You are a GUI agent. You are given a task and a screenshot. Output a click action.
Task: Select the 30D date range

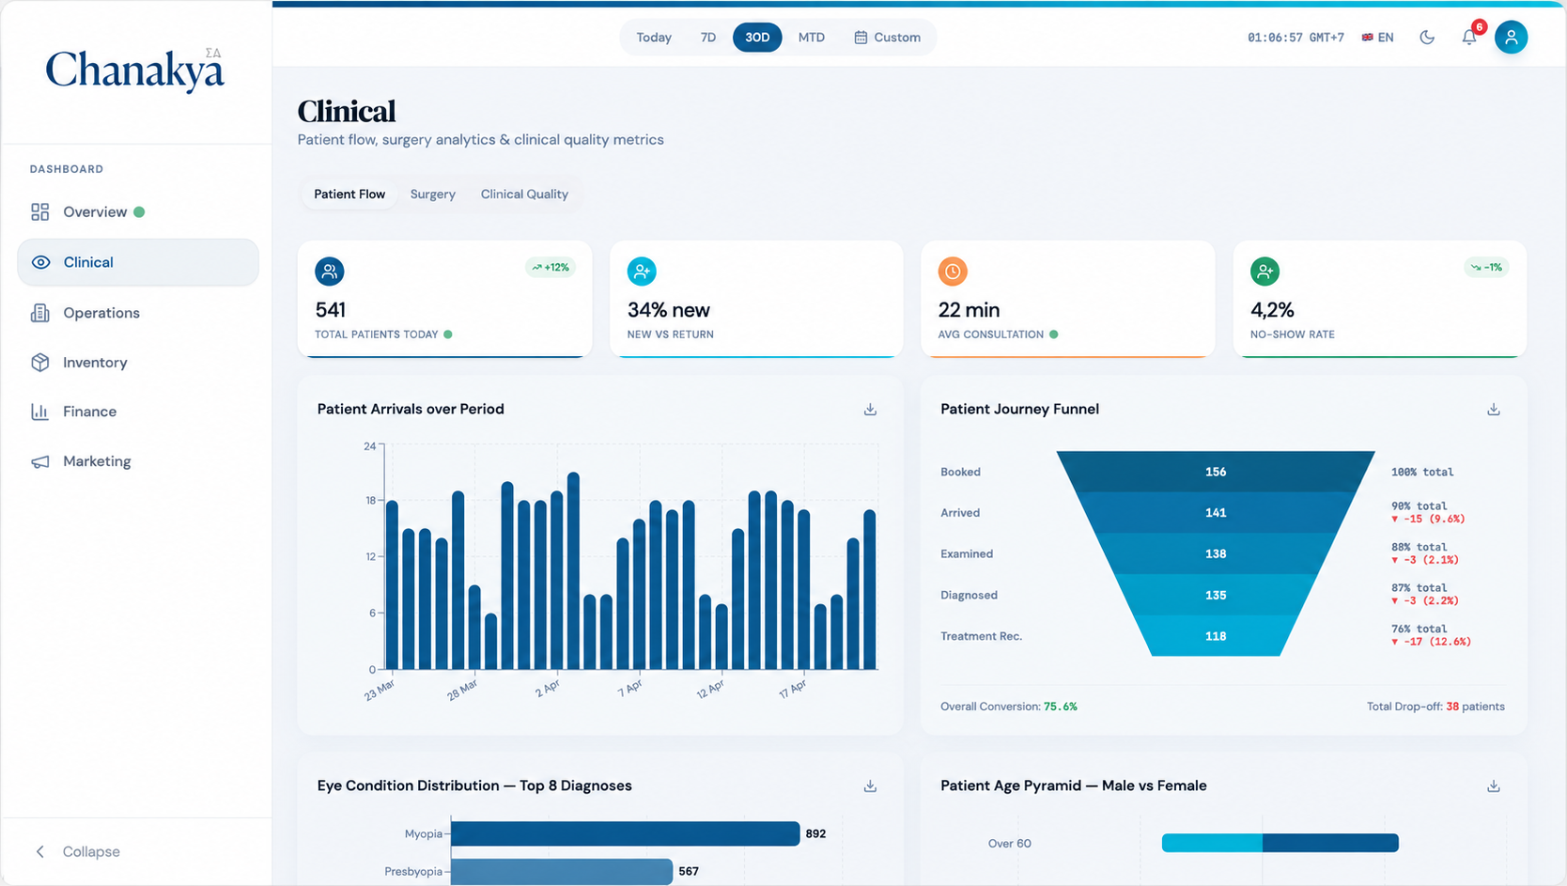757,38
